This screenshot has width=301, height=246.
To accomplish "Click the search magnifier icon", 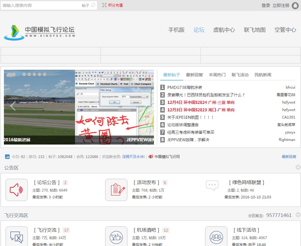I will (93, 5).
